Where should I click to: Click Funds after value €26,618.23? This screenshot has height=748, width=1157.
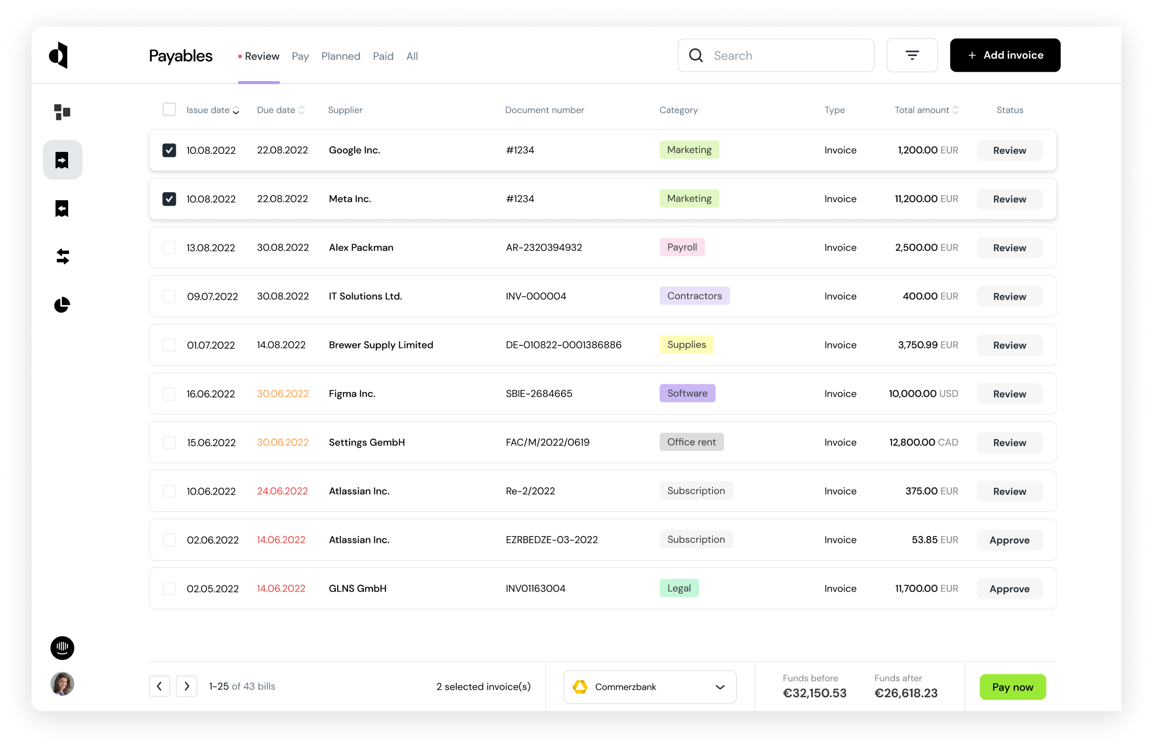coord(906,693)
